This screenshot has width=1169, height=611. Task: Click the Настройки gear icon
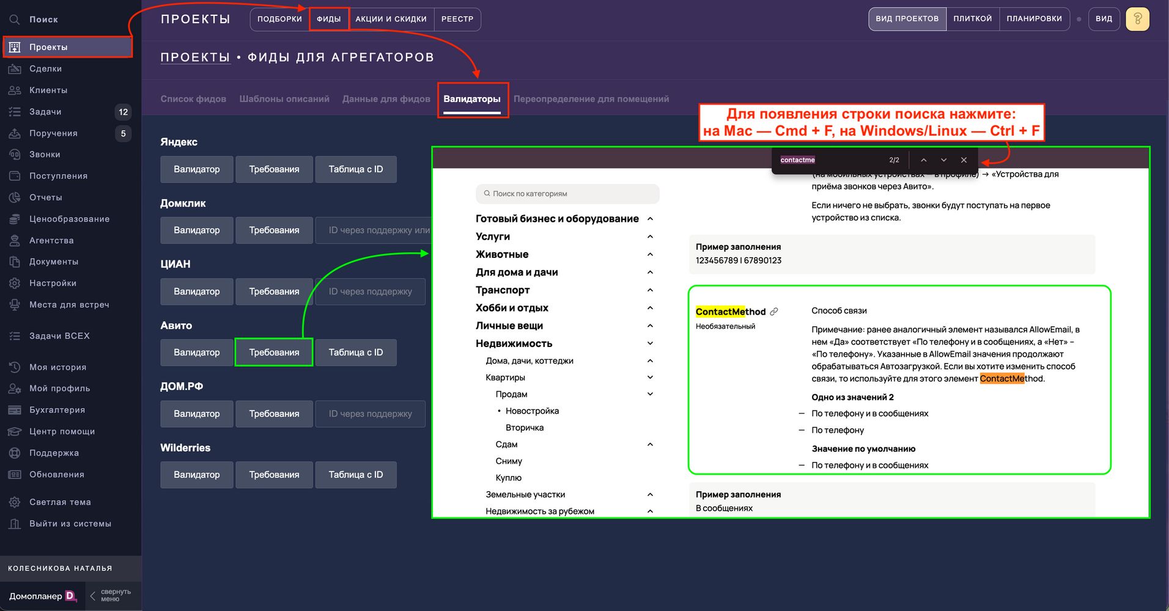point(15,283)
